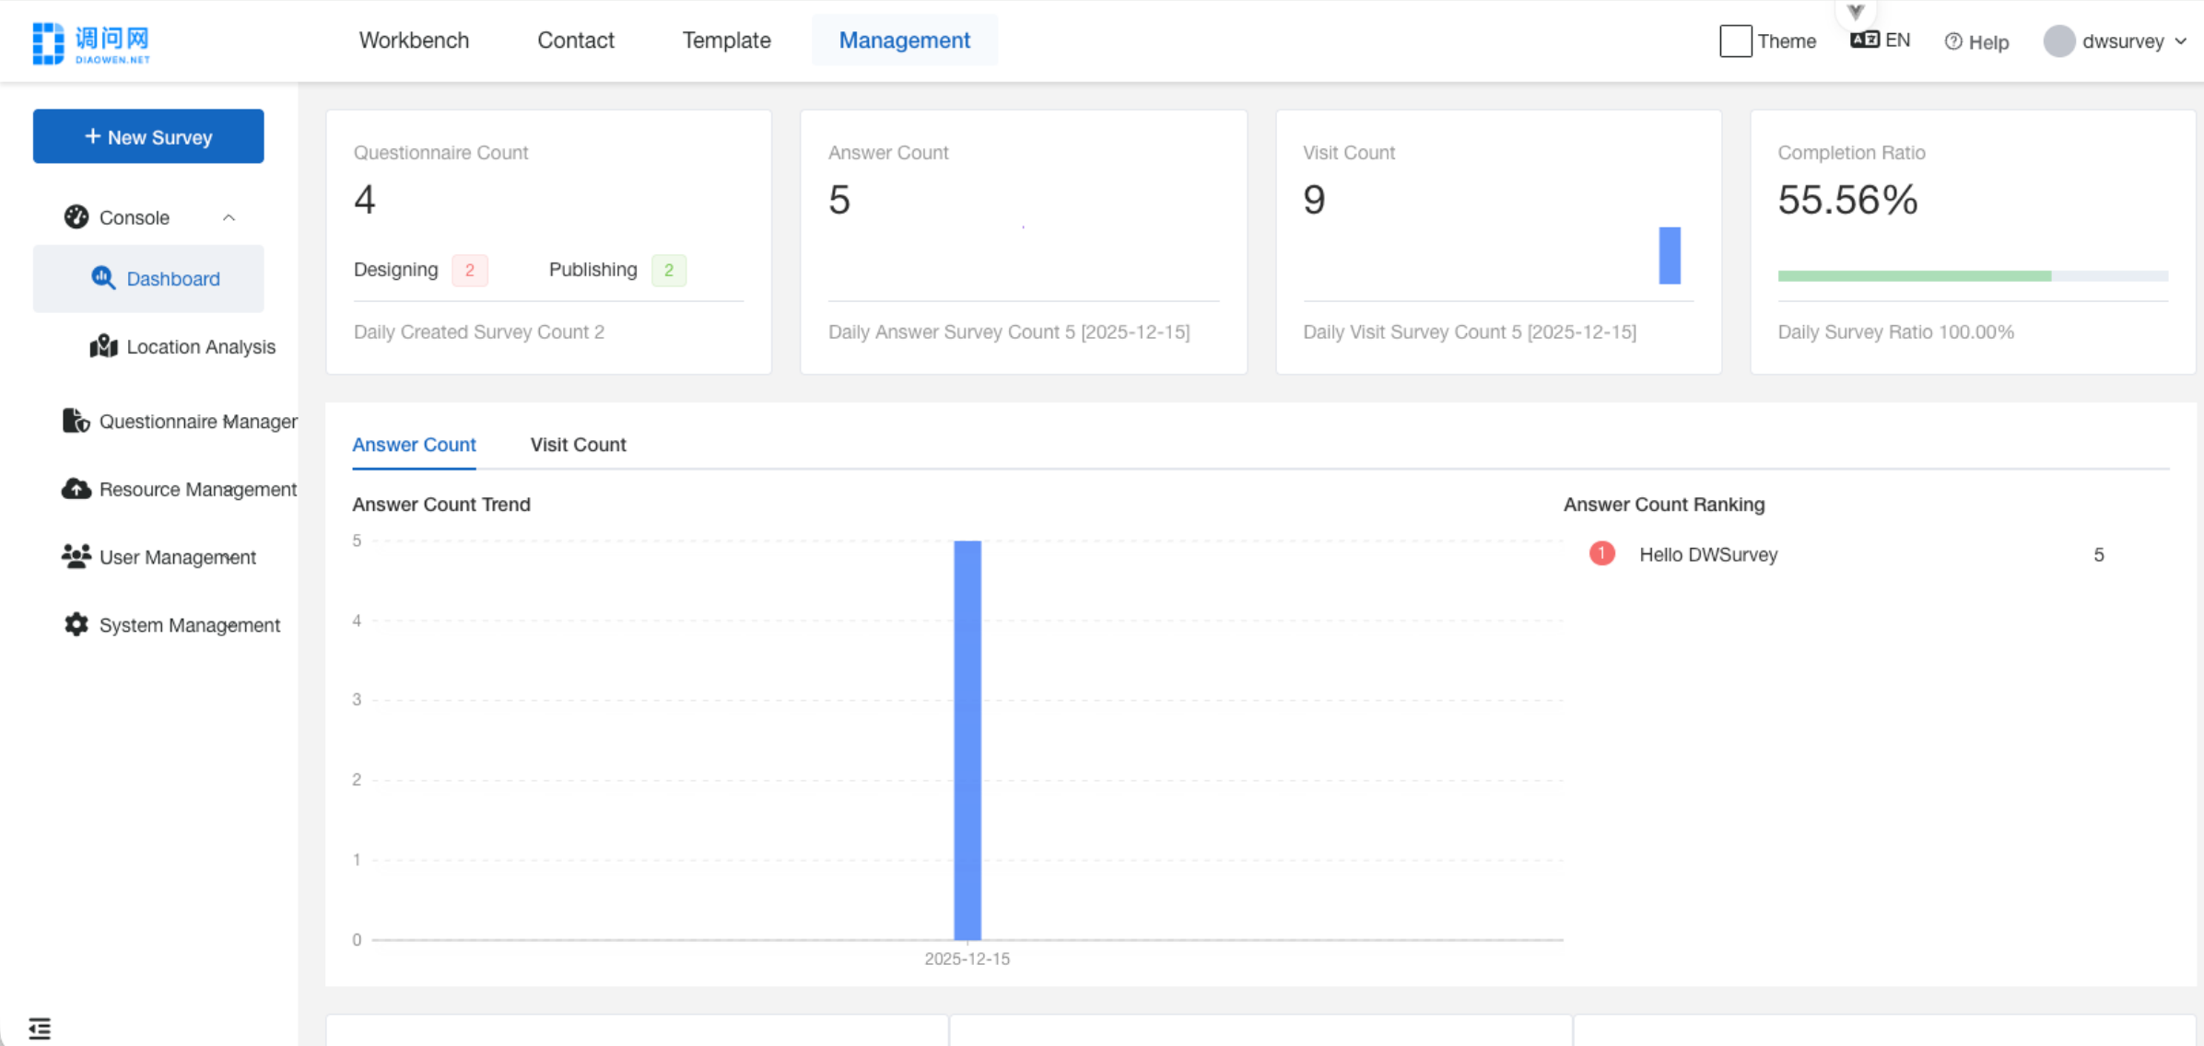Click Resource Management cloud icon
2204x1046 pixels.
76,489
